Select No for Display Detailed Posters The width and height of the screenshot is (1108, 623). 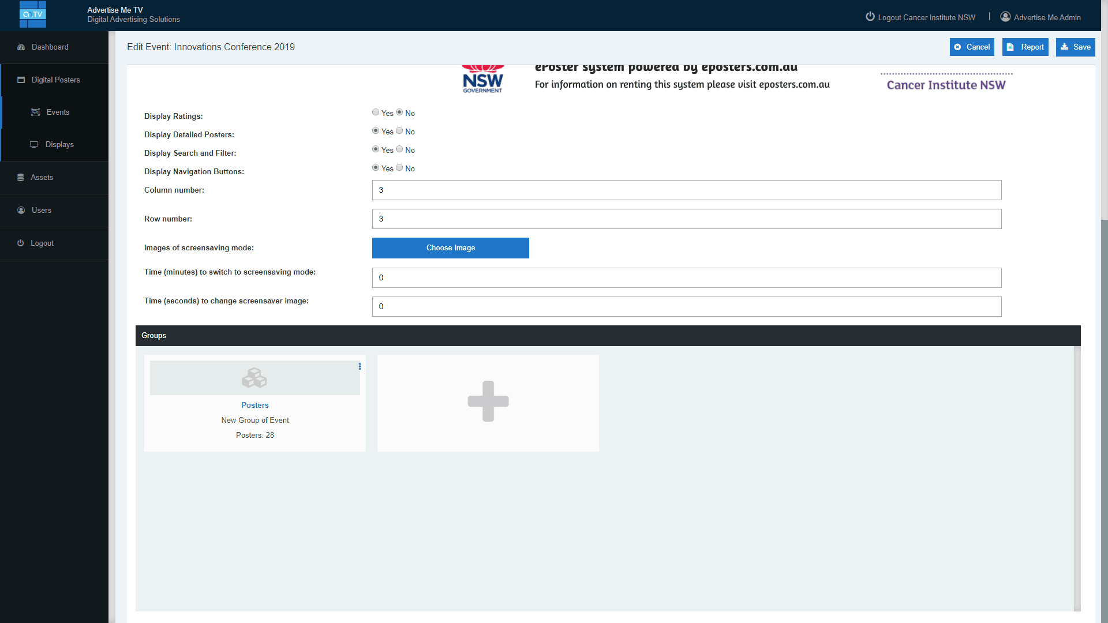(399, 131)
